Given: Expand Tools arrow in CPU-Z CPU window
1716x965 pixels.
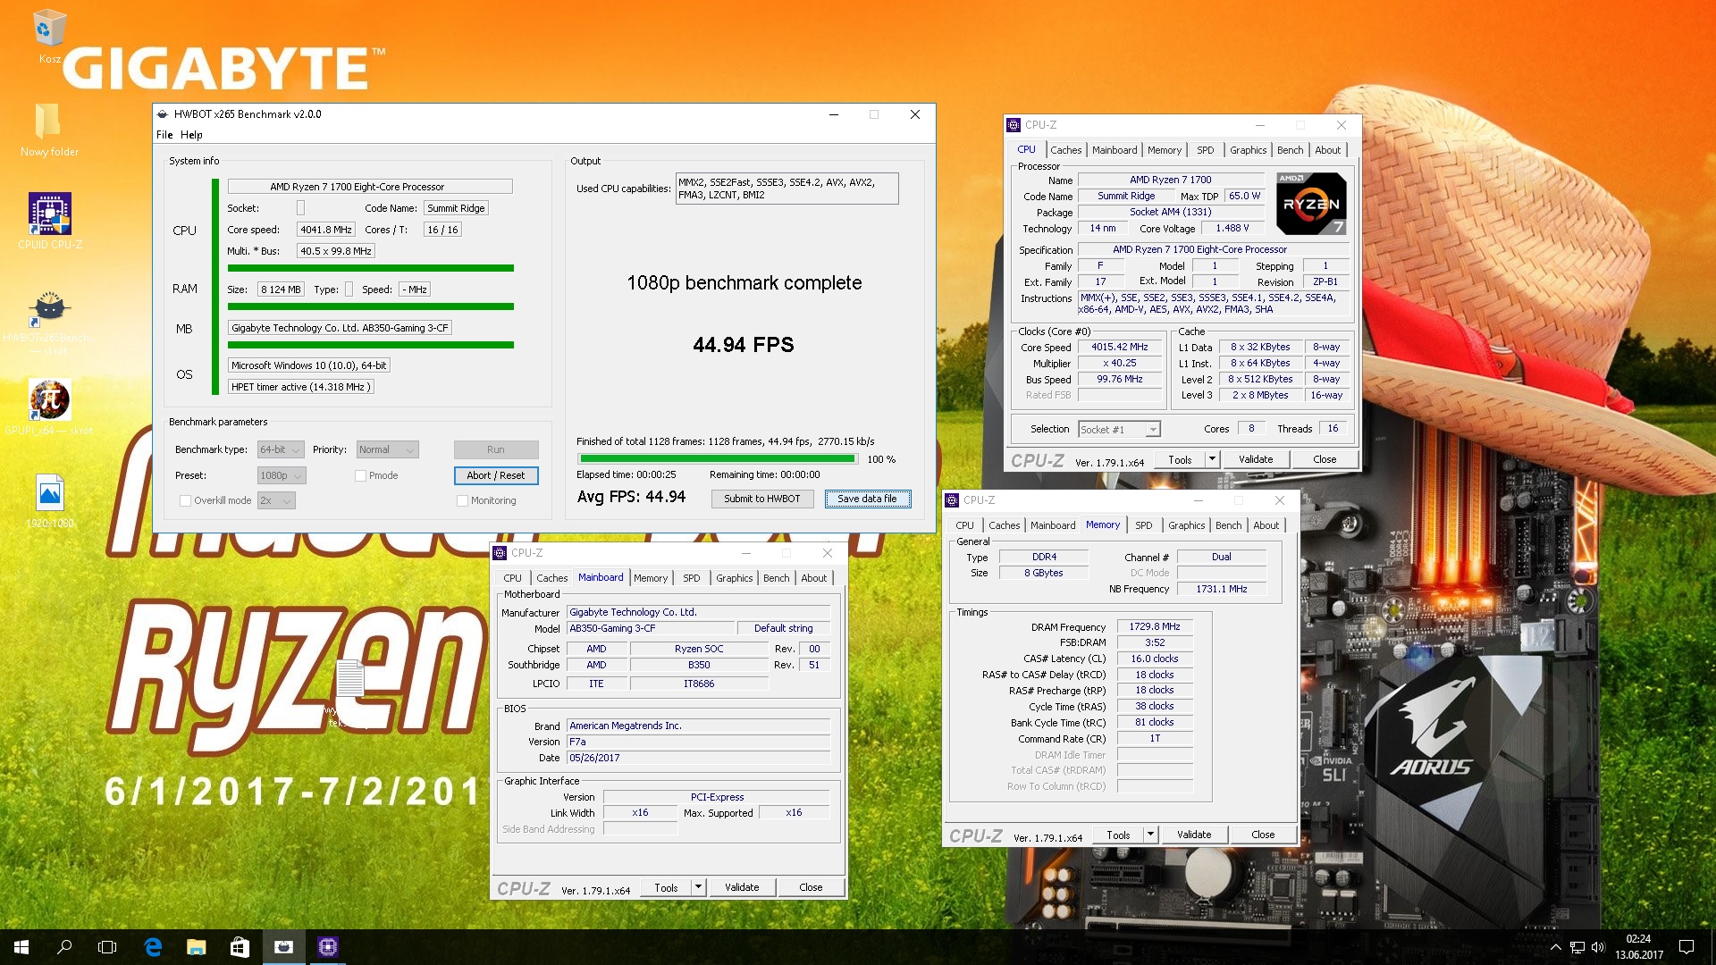Looking at the screenshot, I should (1212, 459).
